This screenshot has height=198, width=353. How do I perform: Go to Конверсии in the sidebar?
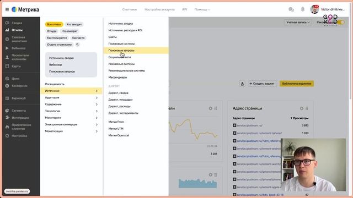(19, 86)
